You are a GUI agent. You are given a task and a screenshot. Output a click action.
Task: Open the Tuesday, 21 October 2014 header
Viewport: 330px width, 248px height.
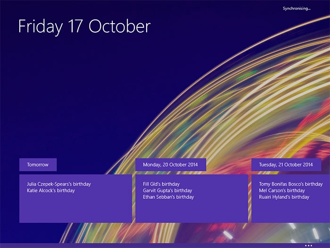point(286,164)
